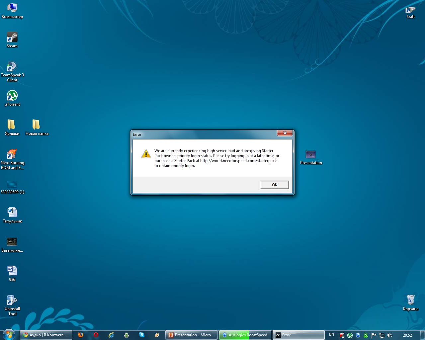Select the 936 Word document
The width and height of the screenshot is (425, 340).
(x=12, y=274)
